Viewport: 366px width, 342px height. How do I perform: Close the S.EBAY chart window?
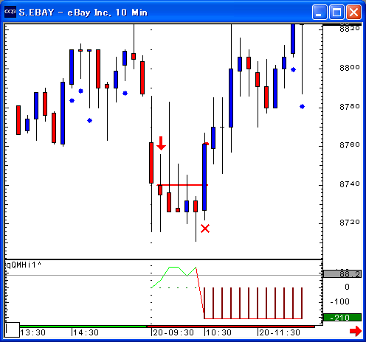click(x=353, y=12)
